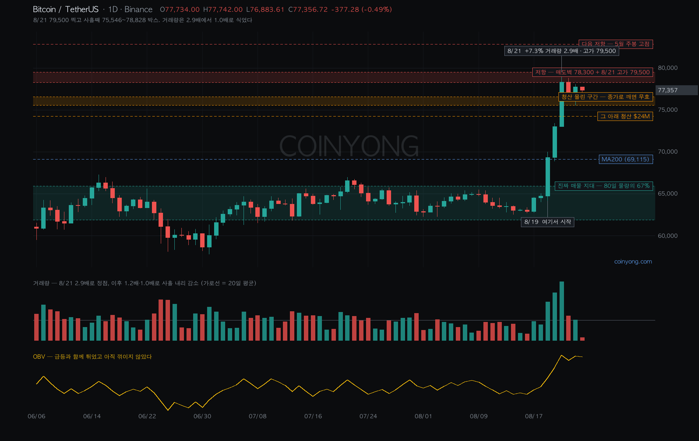This screenshot has width=699, height=441.
Task: Click the 저항 — 매도벽 78,300 label
Action: coord(592,72)
